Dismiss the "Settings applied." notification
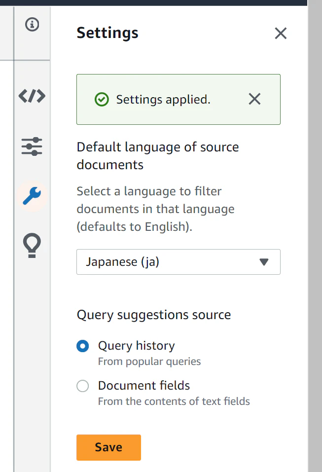Image resolution: width=322 pixels, height=472 pixels. pos(254,99)
